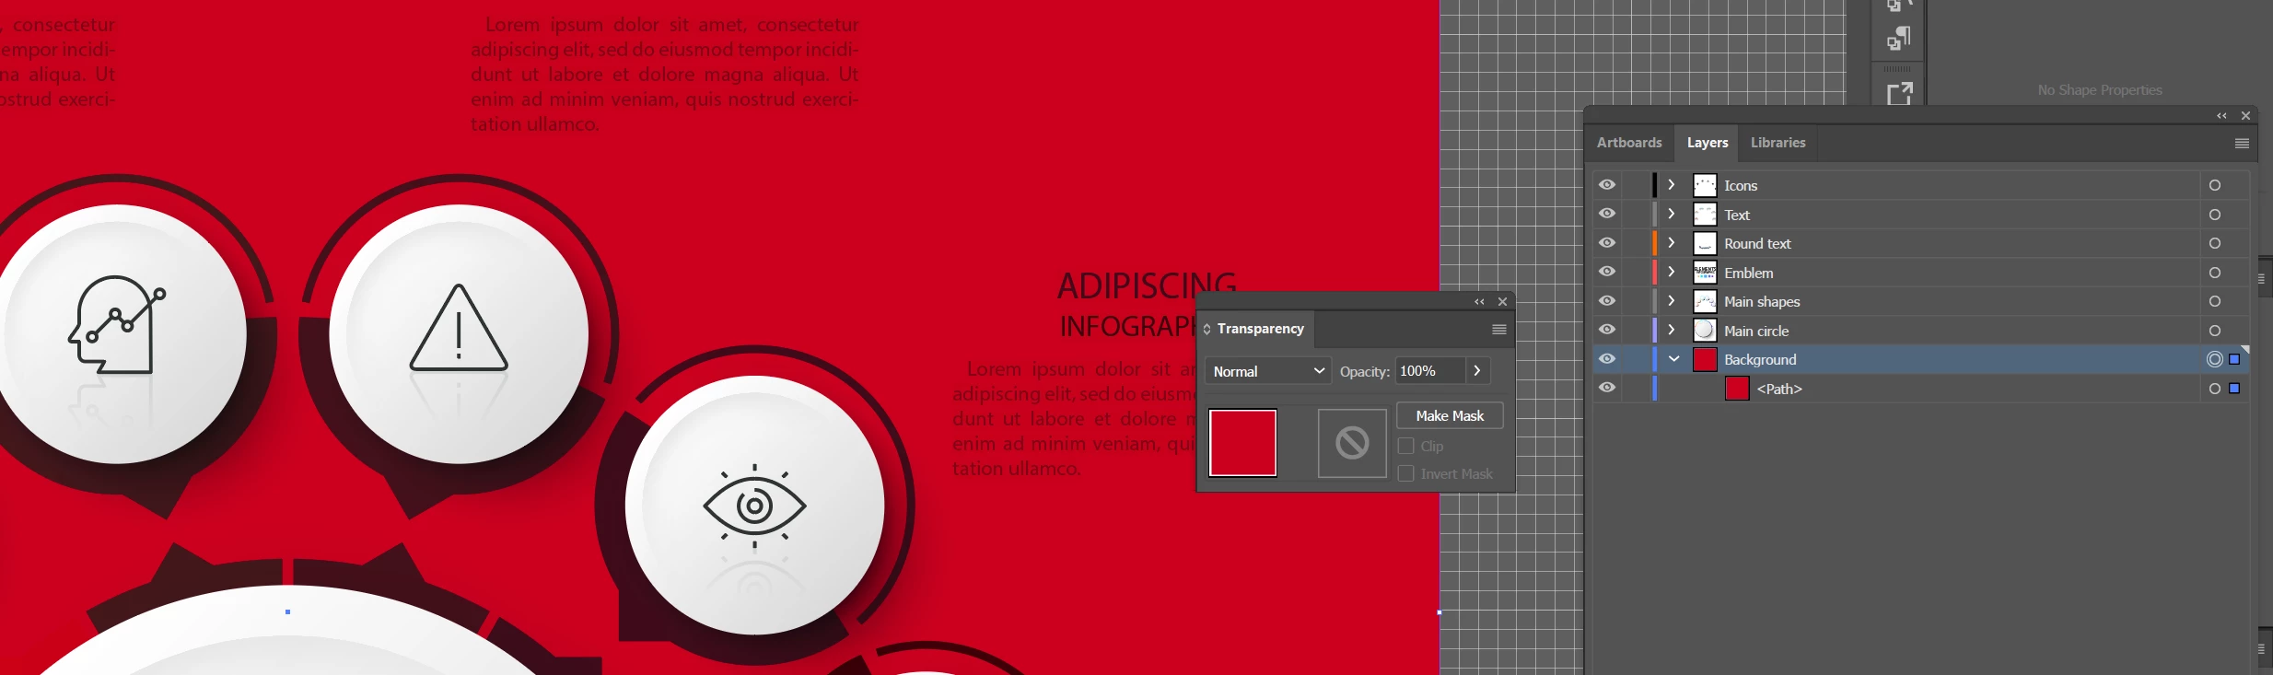Open the Opacity slider arrow
Viewport: 2273px width, 675px height.
[x=1477, y=370]
